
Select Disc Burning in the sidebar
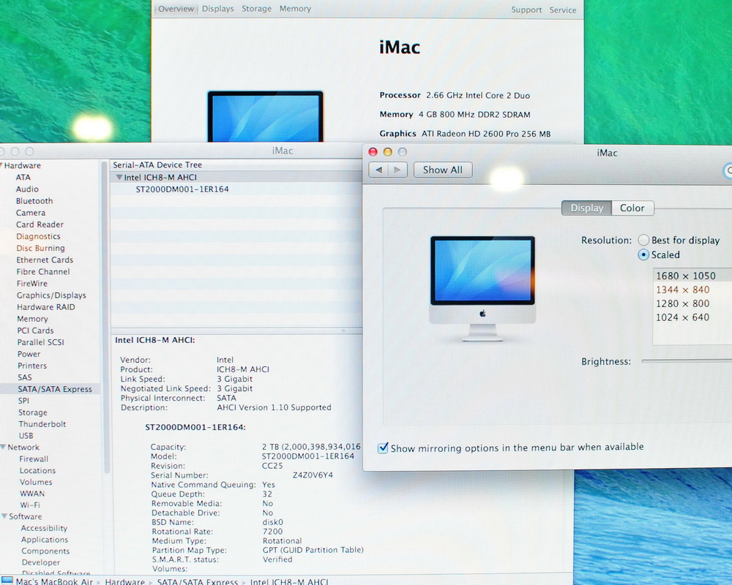40,248
